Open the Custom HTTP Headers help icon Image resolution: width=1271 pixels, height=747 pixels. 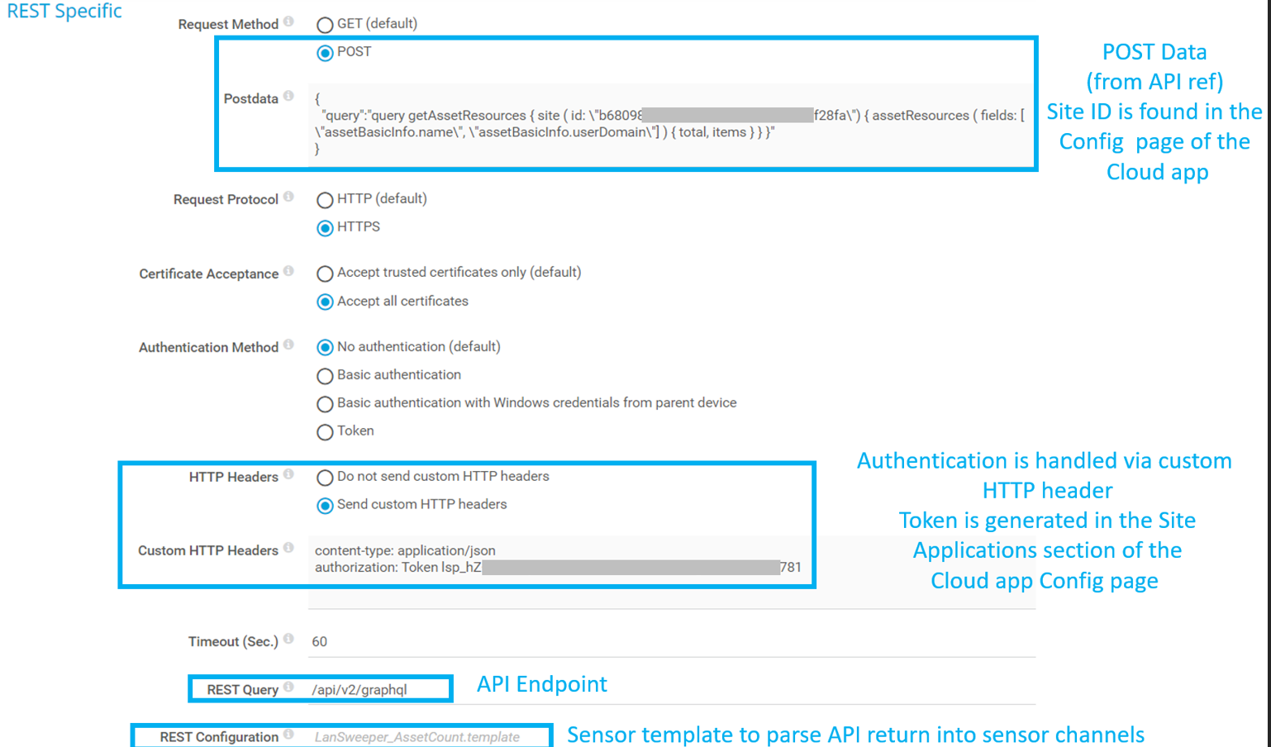[288, 548]
